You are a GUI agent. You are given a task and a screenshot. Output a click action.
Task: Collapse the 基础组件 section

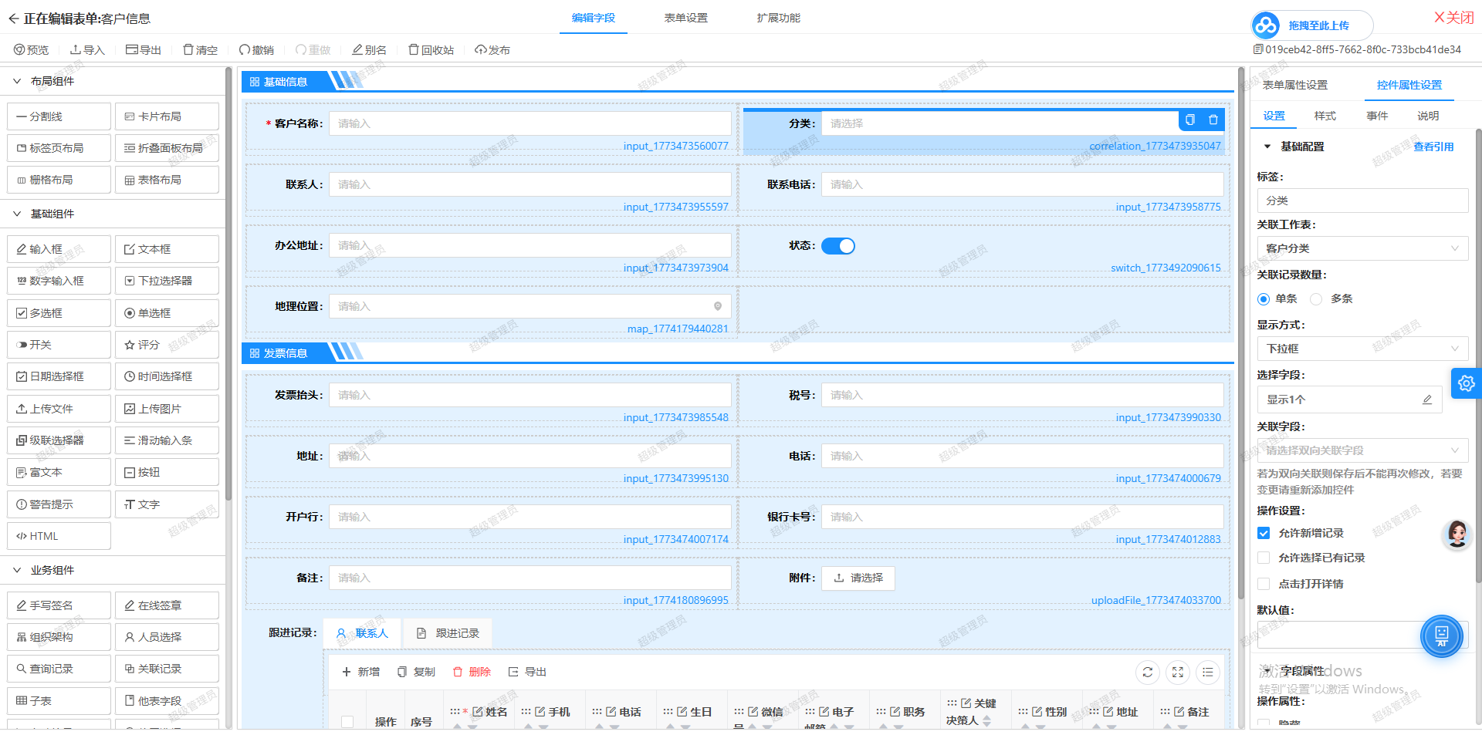[17, 214]
